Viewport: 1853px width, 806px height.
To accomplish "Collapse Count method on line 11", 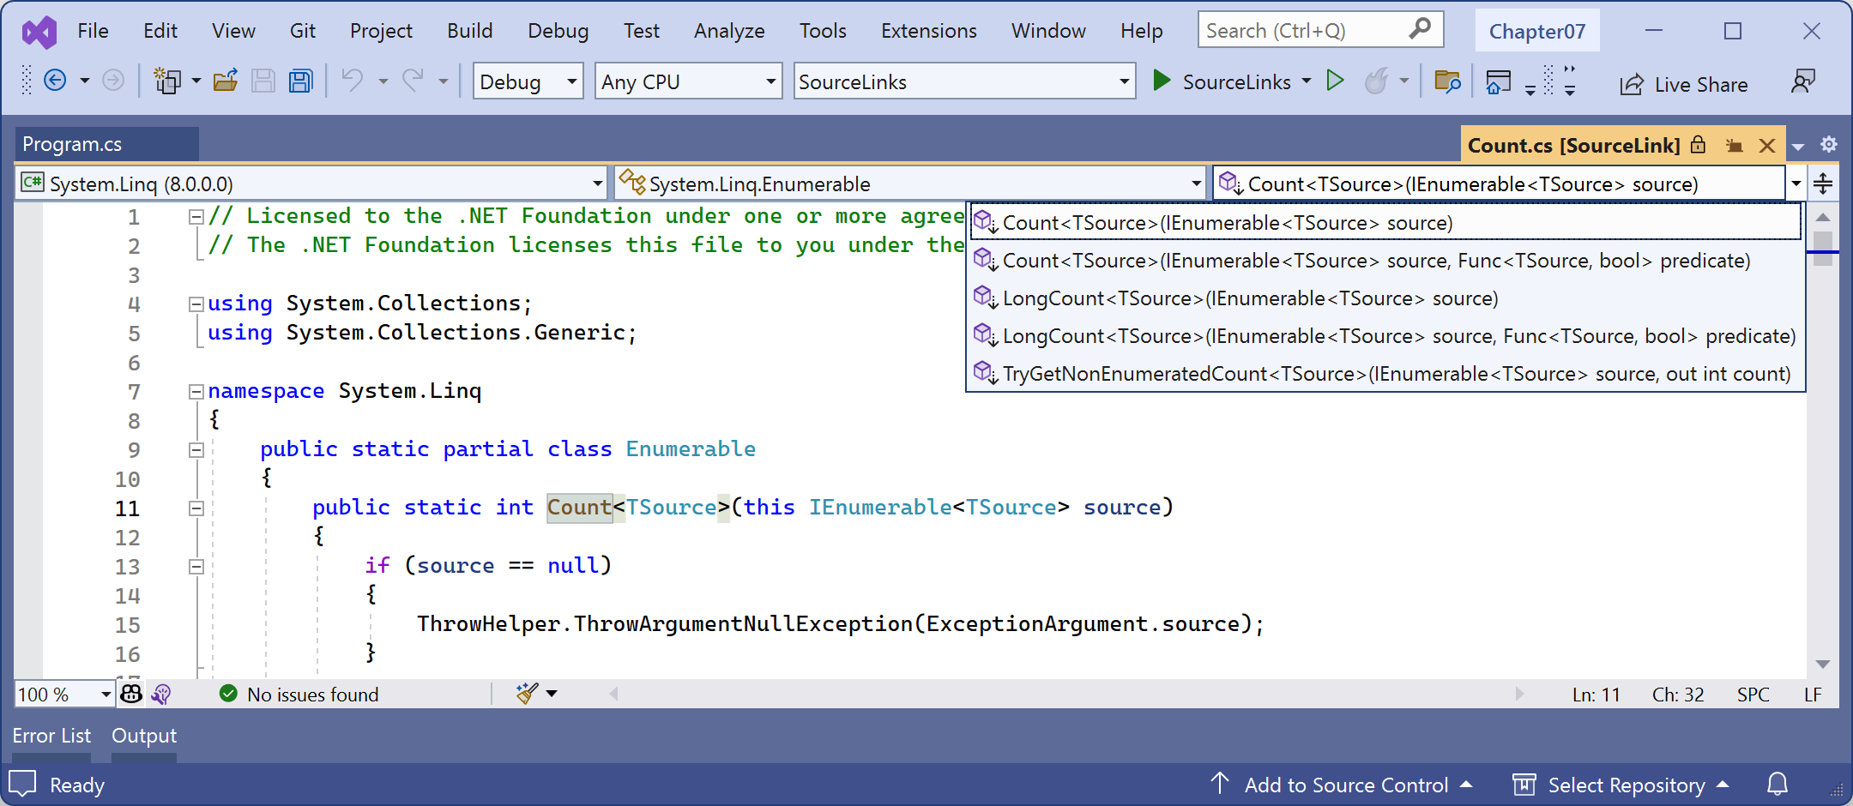I will point(196,508).
